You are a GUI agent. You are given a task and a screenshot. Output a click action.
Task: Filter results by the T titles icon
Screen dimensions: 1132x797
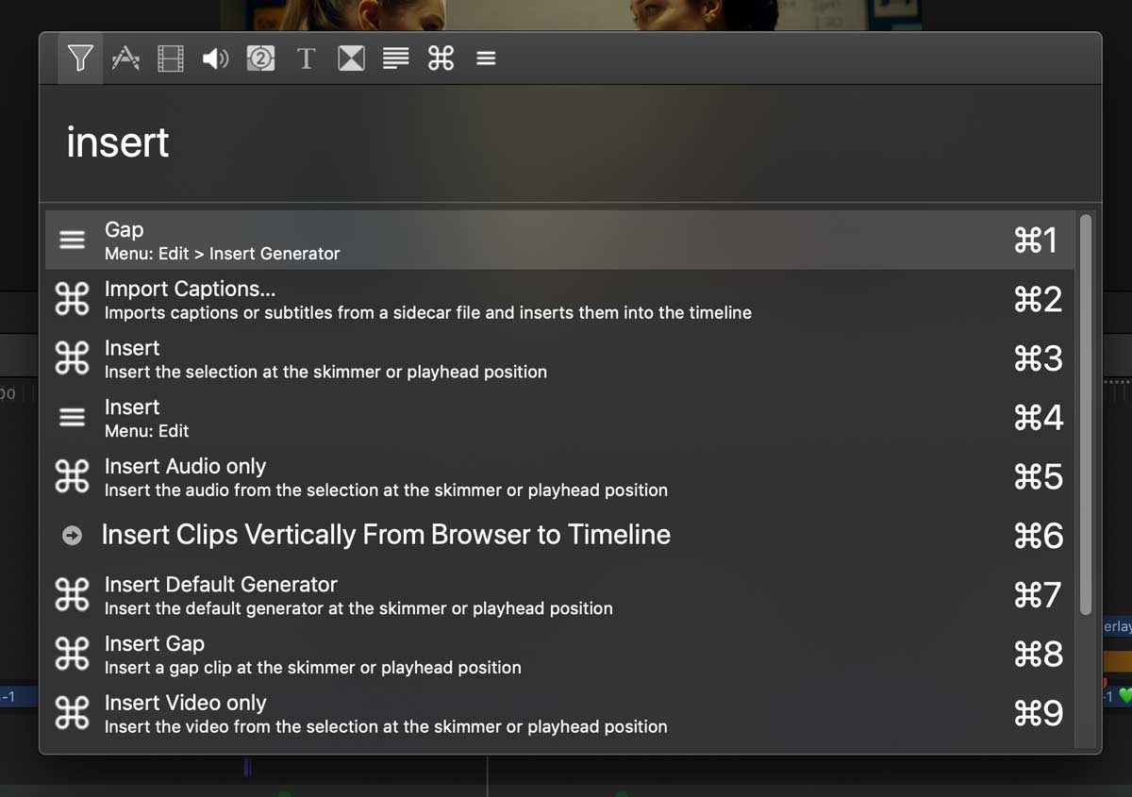tap(306, 58)
